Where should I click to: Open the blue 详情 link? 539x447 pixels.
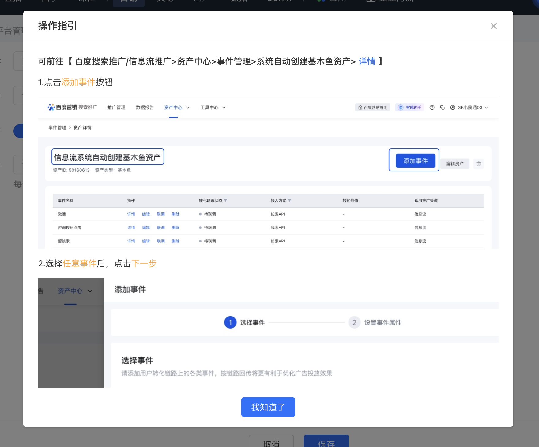(x=367, y=62)
